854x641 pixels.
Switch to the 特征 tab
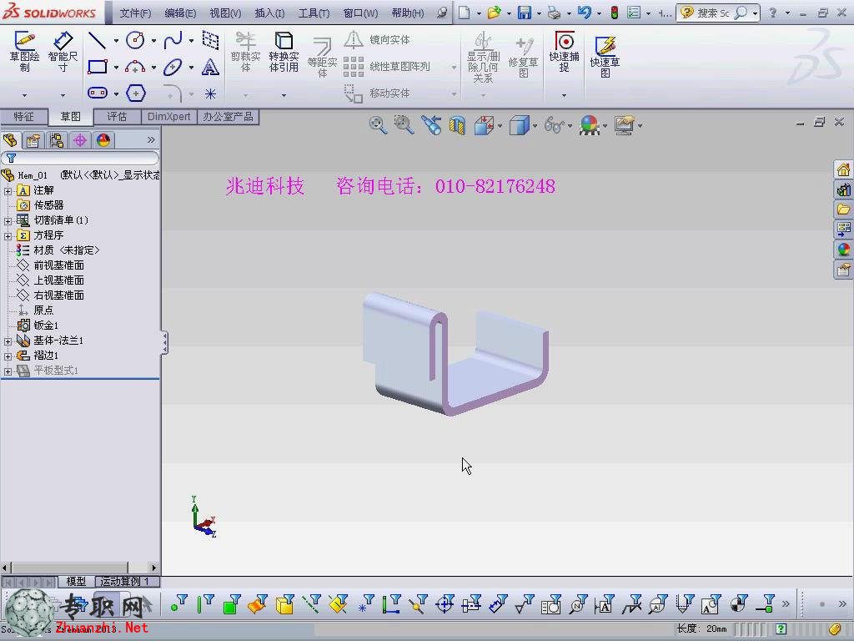tap(23, 117)
